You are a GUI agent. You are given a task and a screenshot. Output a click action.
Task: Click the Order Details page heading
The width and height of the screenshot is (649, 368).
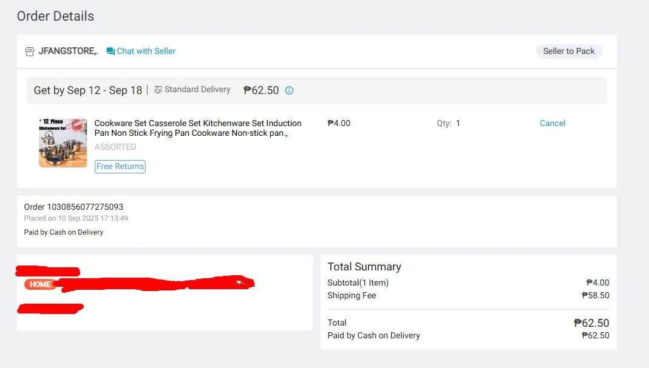tap(55, 16)
